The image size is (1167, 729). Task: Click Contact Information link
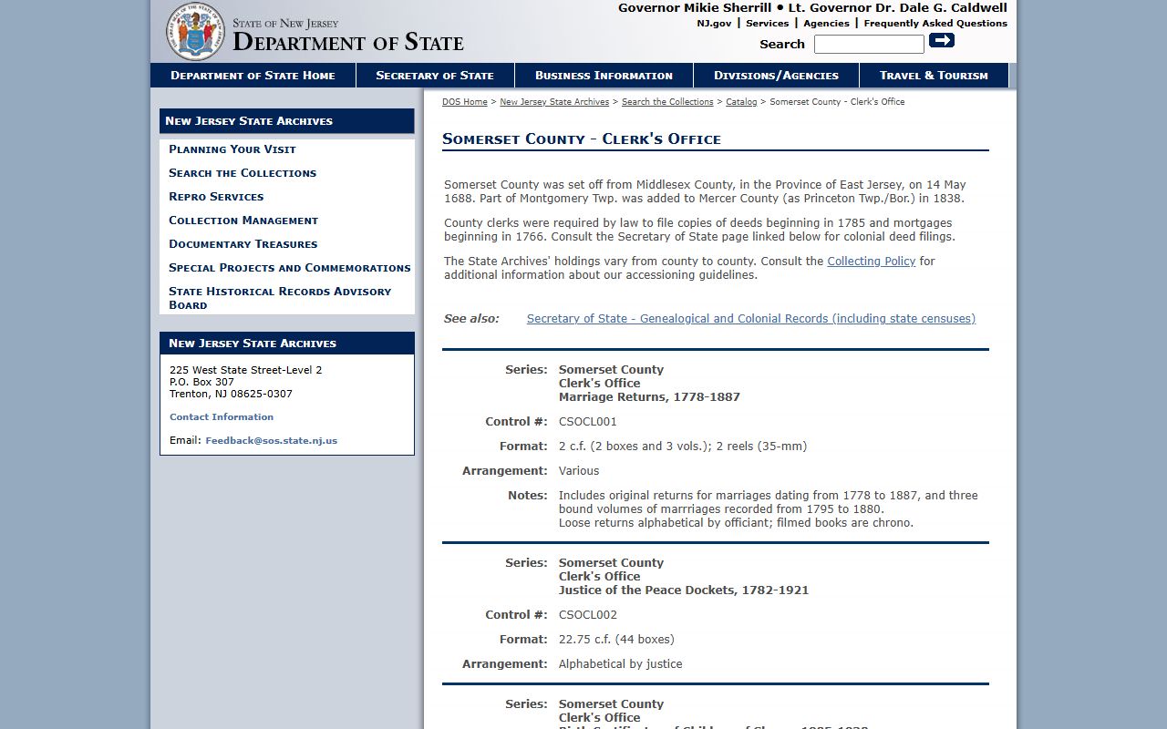222,417
